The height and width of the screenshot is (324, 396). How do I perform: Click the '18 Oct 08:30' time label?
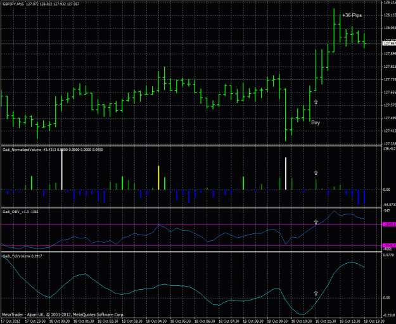(253, 321)
